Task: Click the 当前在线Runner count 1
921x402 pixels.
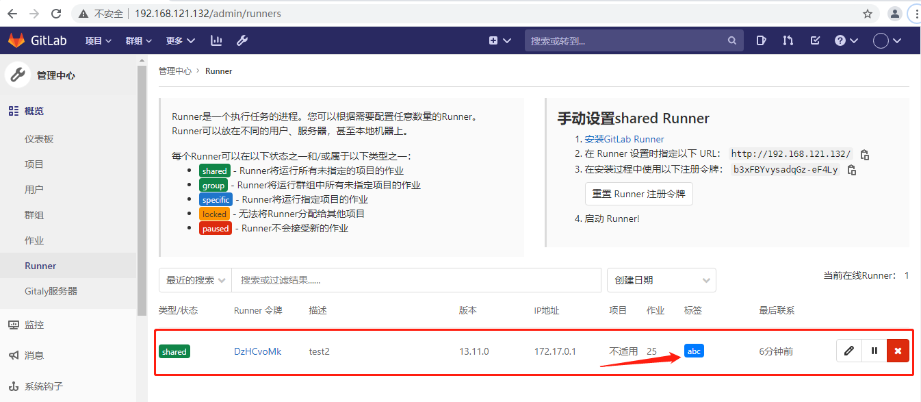Action: pos(907,275)
